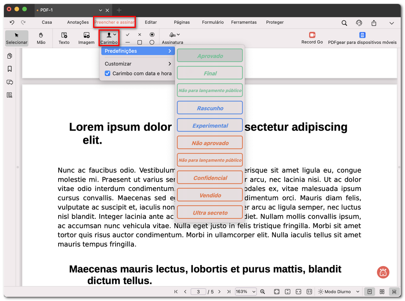Choose the Confidencial stamp
The width and height of the screenshot is (405, 301).
coord(210,178)
